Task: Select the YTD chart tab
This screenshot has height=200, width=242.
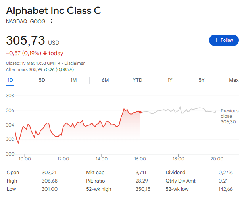Action: [x=137, y=80]
